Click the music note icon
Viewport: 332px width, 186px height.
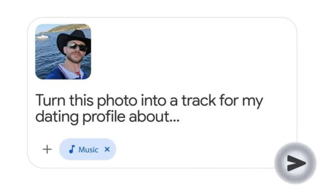tap(72, 149)
